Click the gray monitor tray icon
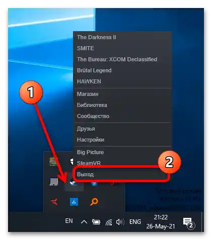This screenshot has height=240, width=212. [54, 182]
